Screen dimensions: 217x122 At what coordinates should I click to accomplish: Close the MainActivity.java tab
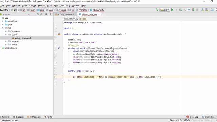(99, 14)
